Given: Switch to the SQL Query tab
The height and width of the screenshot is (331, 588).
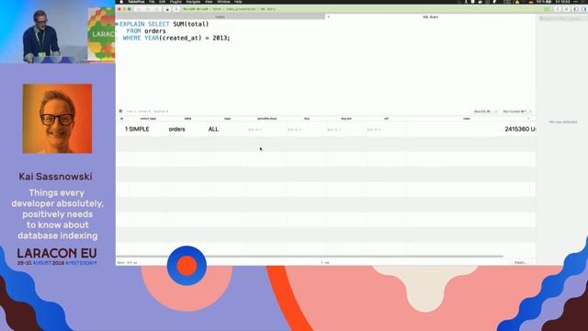Looking at the screenshot, I should 431,17.
